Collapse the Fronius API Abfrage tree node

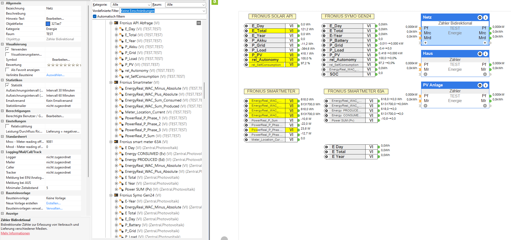click(x=111, y=23)
